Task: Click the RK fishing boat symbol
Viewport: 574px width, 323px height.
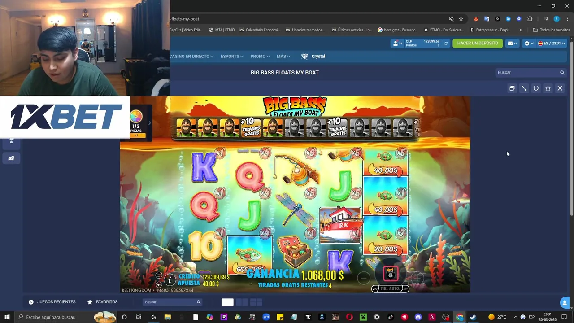Action: pyautogui.click(x=340, y=226)
